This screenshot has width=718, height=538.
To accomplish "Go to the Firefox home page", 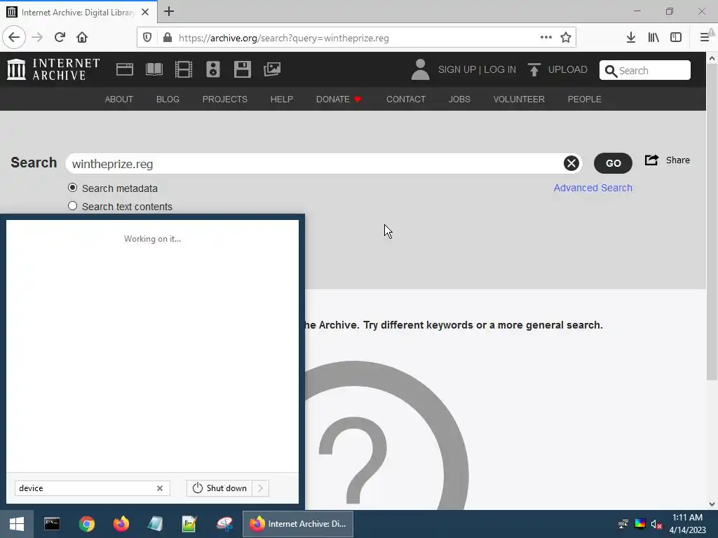I will coord(82,38).
